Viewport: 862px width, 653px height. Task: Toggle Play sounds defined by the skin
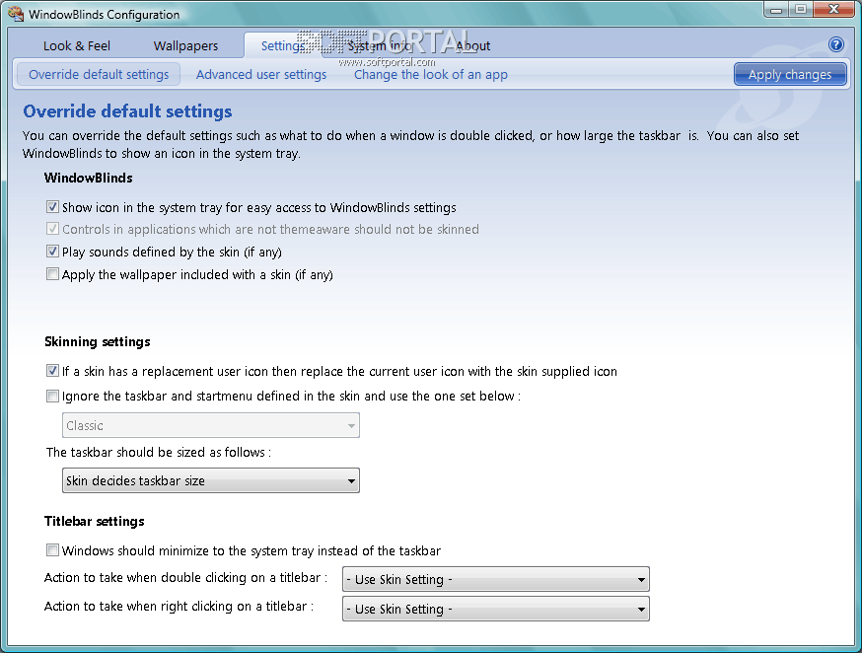52,252
